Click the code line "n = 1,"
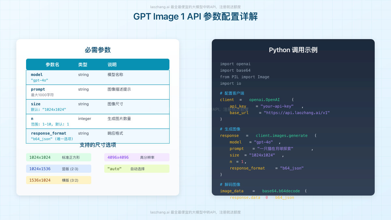 pyautogui.click(x=238, y=162)
